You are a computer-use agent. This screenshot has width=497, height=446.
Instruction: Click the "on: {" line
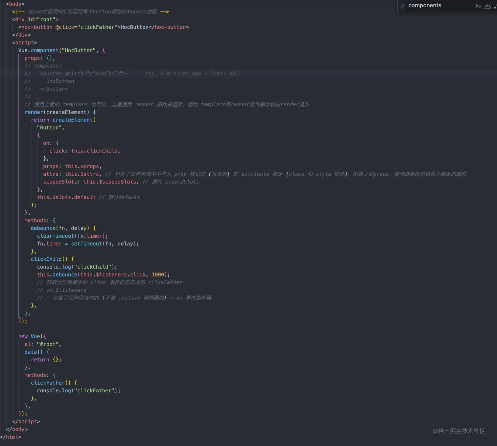[51, 143]
